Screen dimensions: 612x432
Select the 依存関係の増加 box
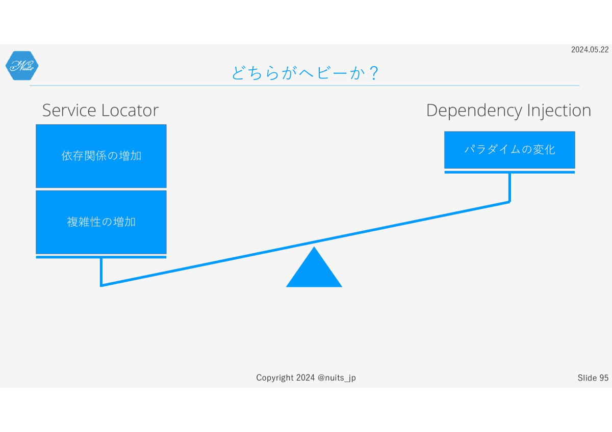[101, 156]
